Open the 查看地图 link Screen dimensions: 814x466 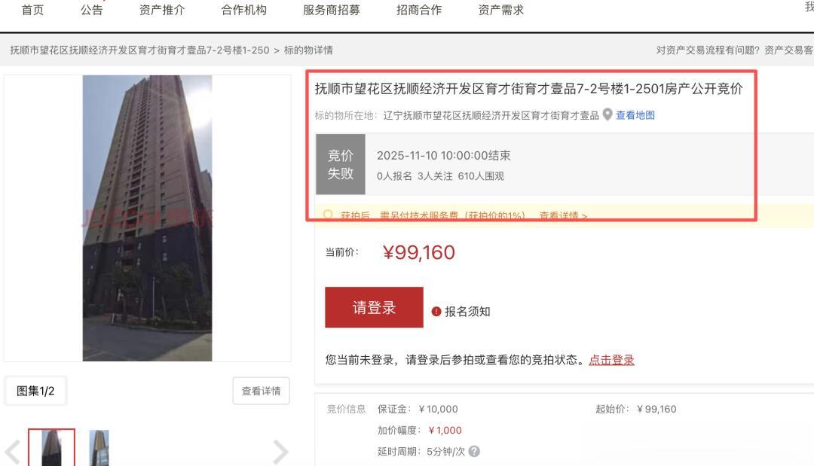(x=635, y=115)
